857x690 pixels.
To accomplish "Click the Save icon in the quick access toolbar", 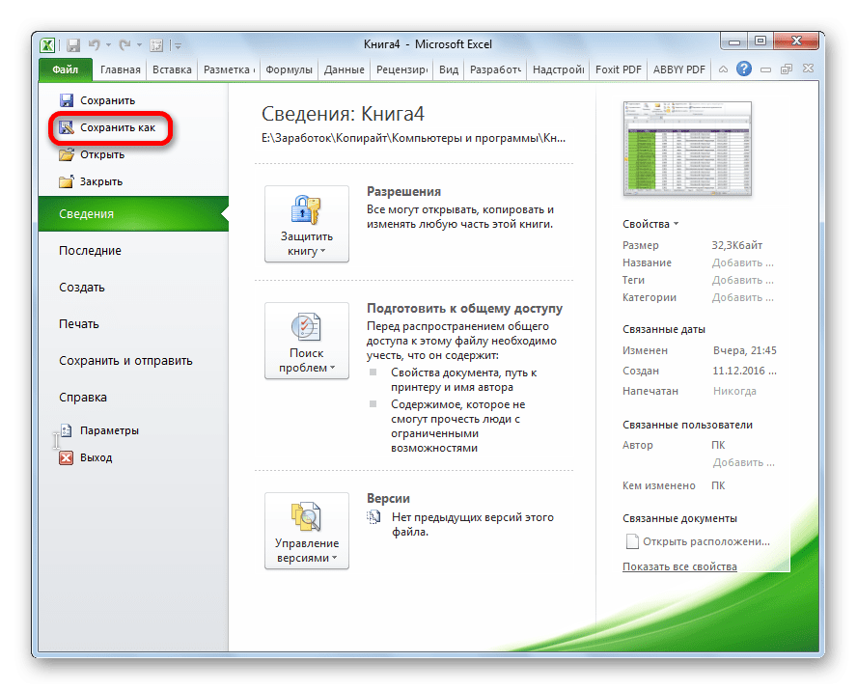I will (x=73, y=44).
